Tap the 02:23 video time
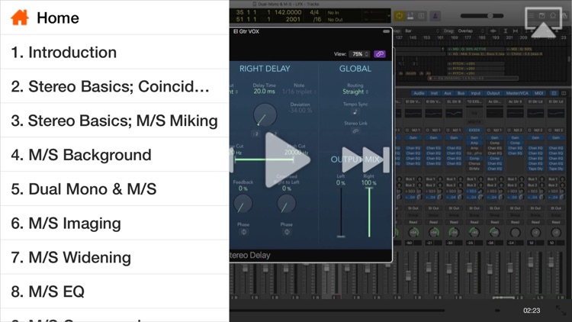 (532, 311)
